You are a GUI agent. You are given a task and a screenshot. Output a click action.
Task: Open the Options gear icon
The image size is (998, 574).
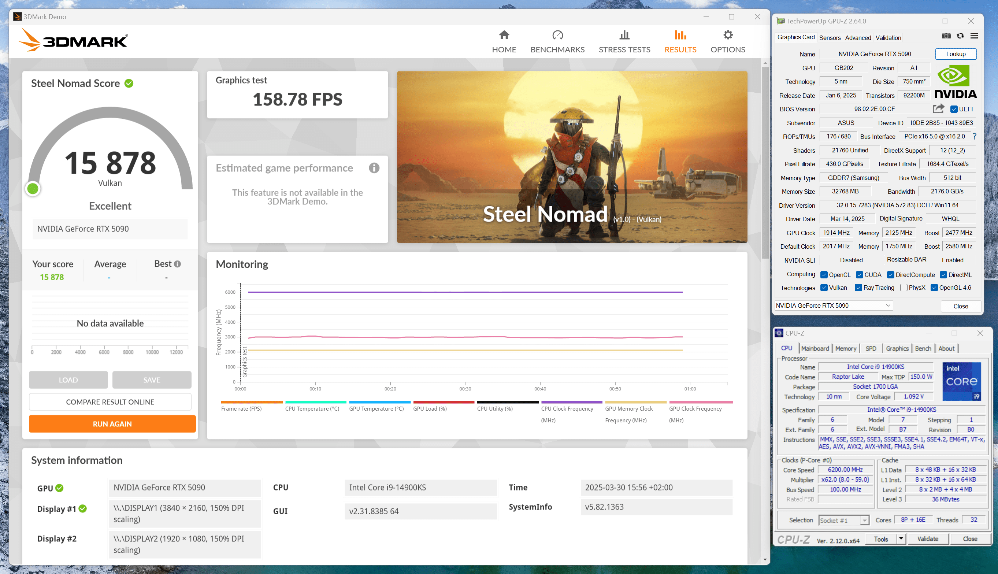[x=728, y=35]
